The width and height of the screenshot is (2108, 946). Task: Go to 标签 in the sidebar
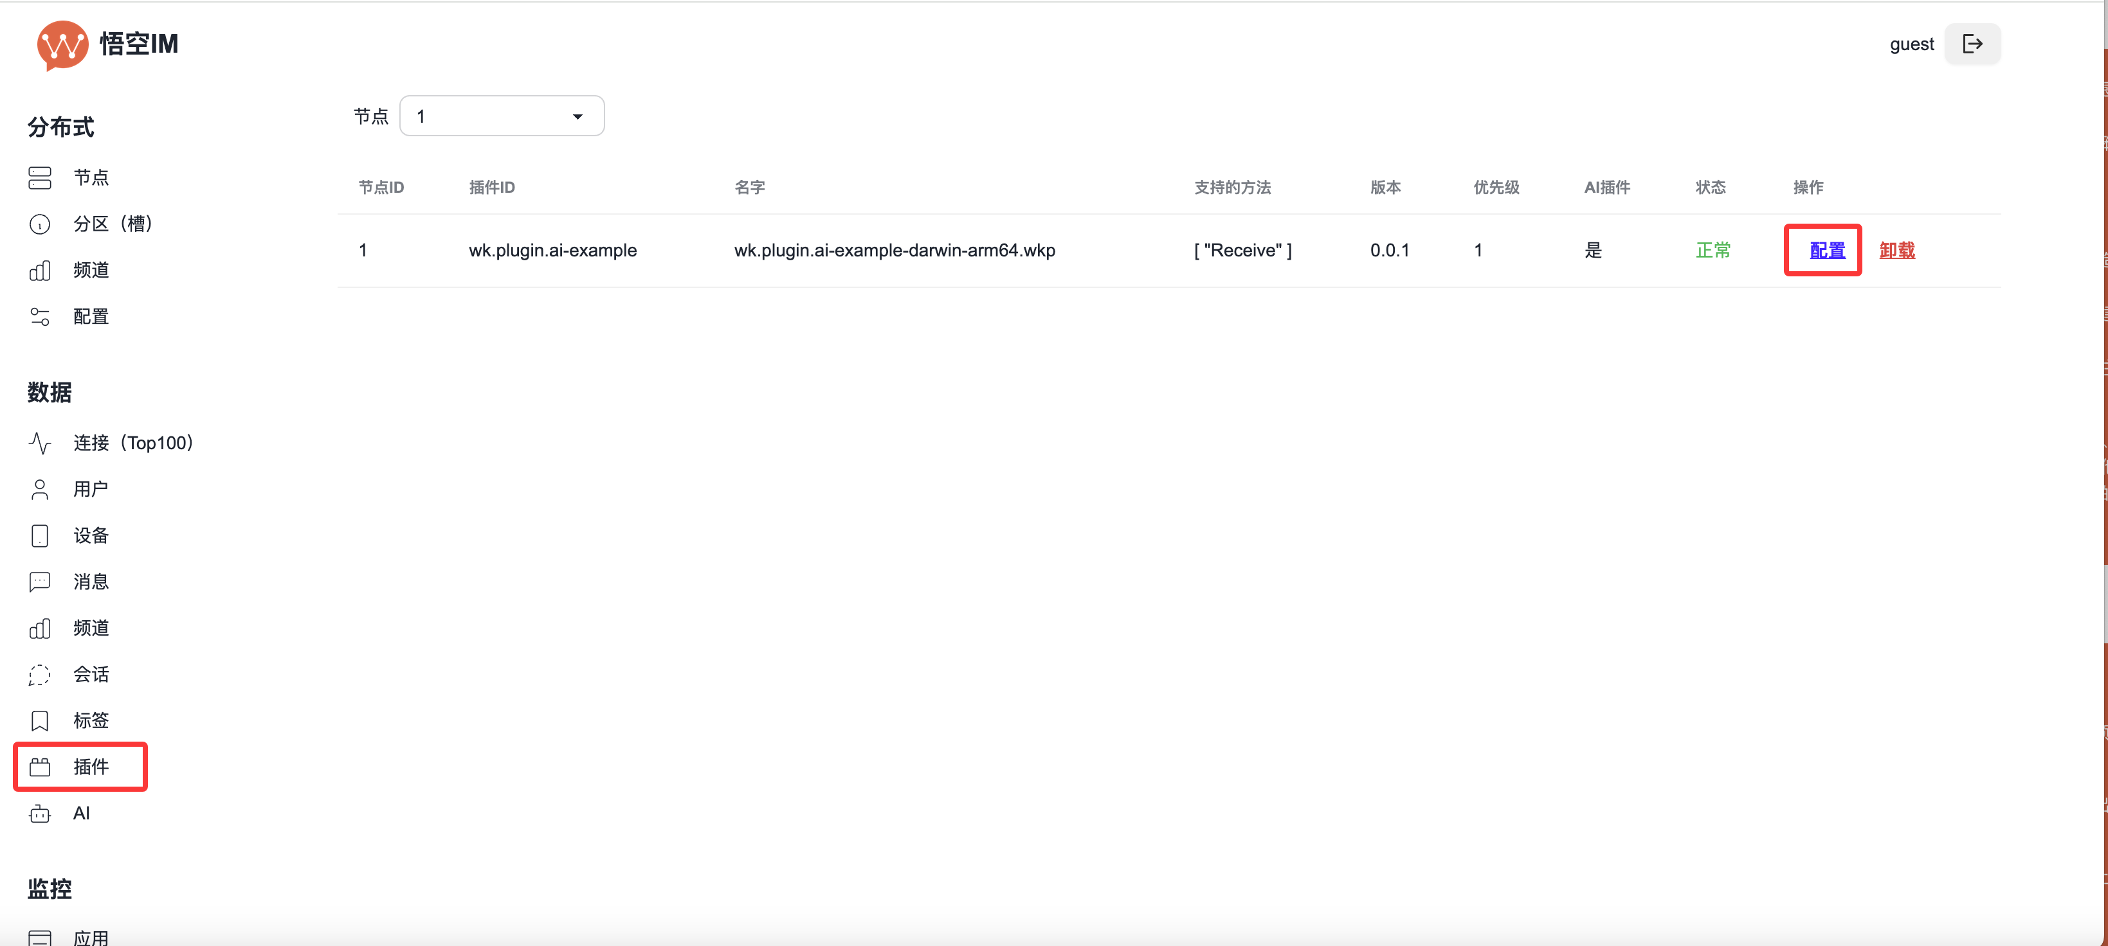pyautogui.click(x=90, y=720)
